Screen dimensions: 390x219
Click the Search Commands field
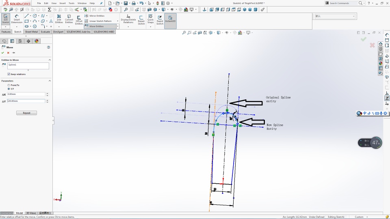pyautogui.click(x=342, y=3)
